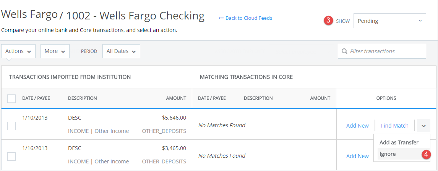Click the Back to Cloud Feeds link
This screenshot has height=171, width=438.
coord(245,18)
